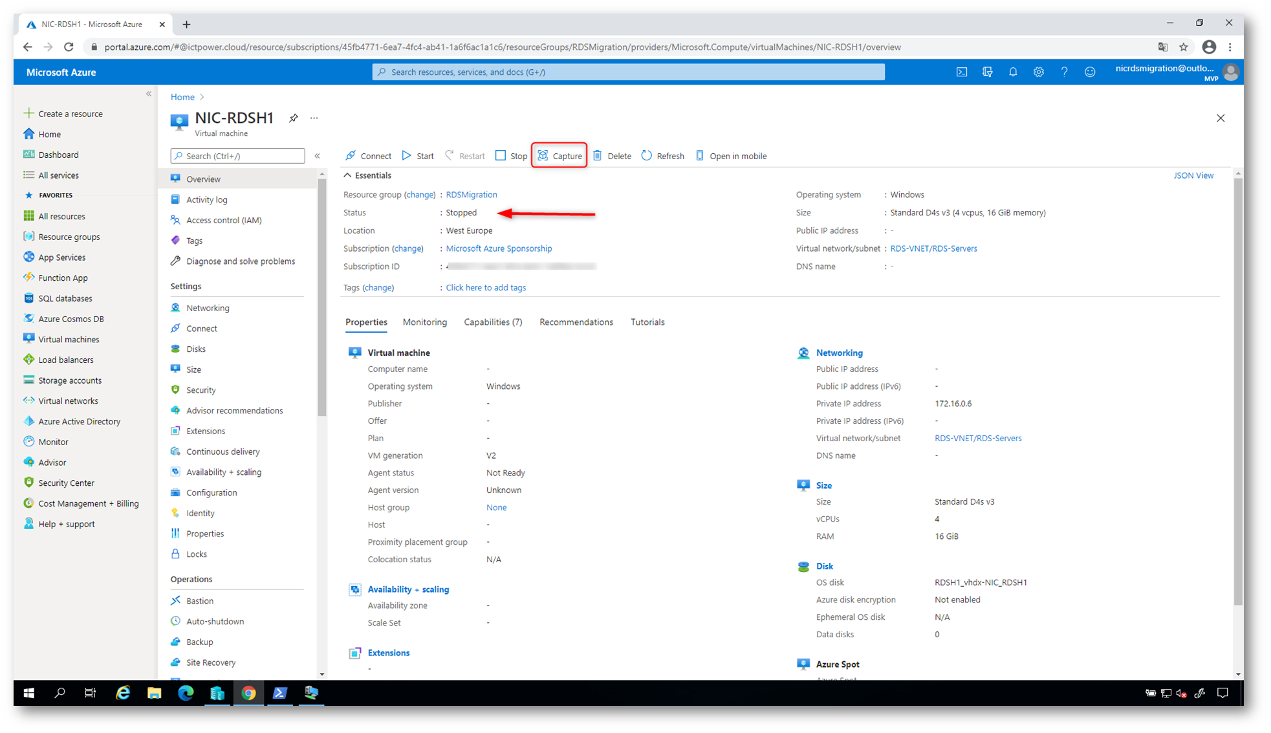Viewport: 1271px width, 733px height.
Task: Open Extensions under Settings
Action: [x=206, y=431]
